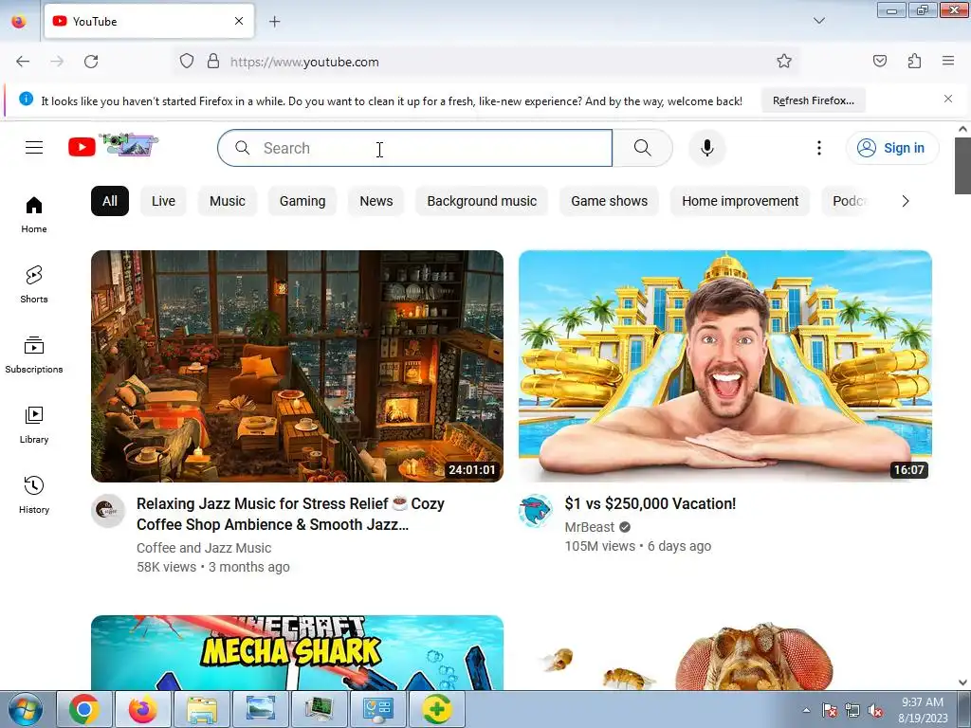Open a new browser tab

pyautogui.click(x=274, y=22)
